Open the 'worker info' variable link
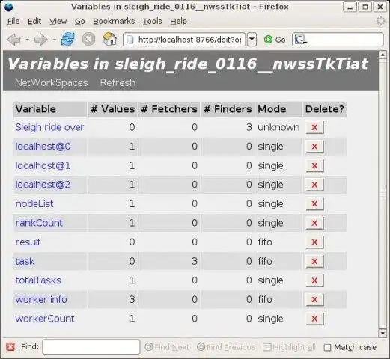 click(41, 299)
